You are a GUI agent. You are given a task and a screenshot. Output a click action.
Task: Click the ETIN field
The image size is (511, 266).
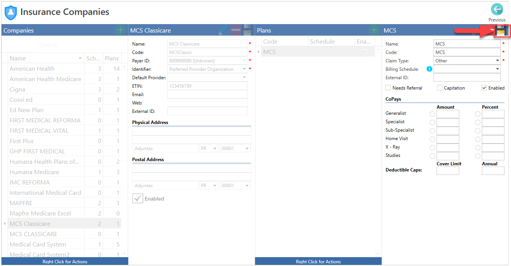207,86
